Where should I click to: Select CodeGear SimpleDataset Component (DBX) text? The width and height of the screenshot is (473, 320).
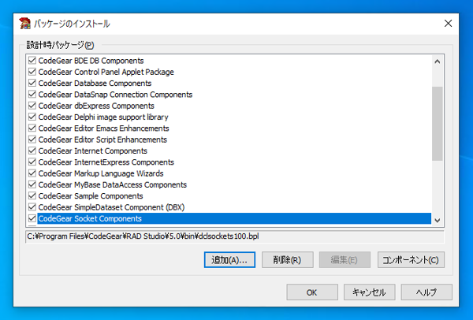click(x=111, y=207)
